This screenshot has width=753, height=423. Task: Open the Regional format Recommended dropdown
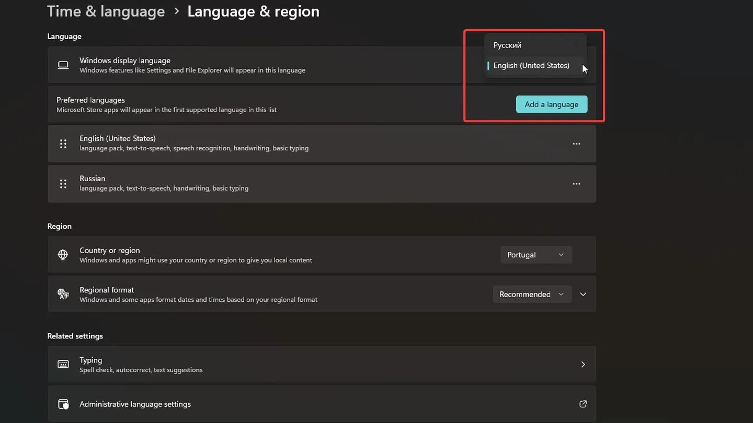(532, 295)
